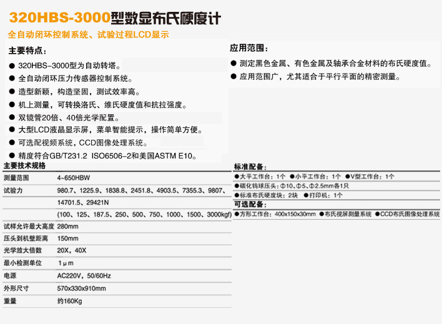
Task: Click the bullet before CCD布氏图像处理系统
Action: 377,214
